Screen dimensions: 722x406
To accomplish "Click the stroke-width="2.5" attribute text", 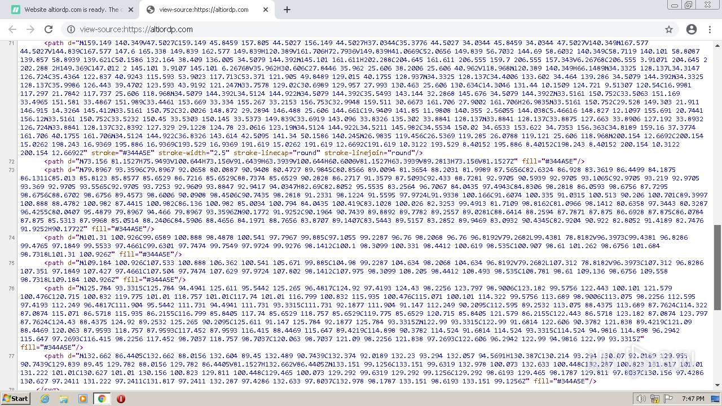I will (x=193, y=153).
